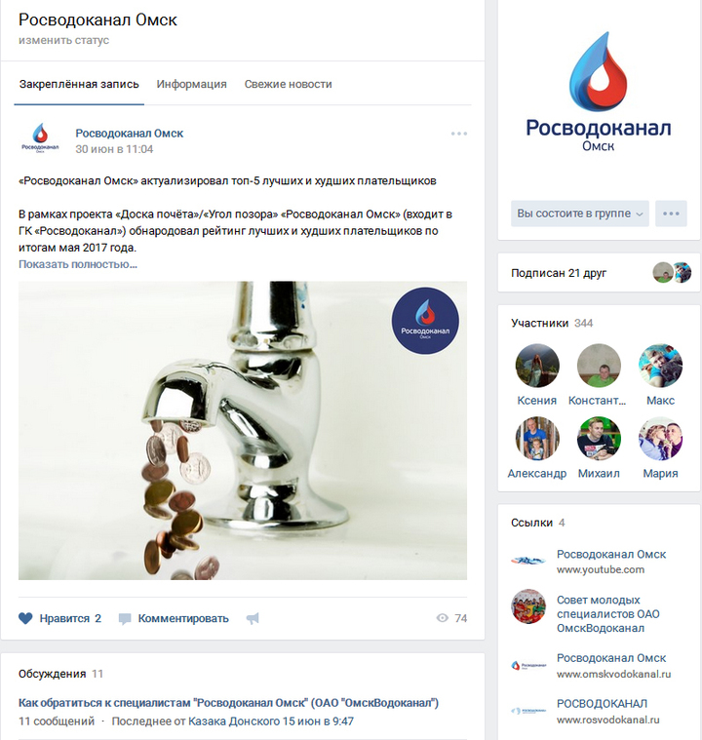Click the post author's small logo avatar
This screenshot has height=740, width=702.
click(x=40, y=137)
